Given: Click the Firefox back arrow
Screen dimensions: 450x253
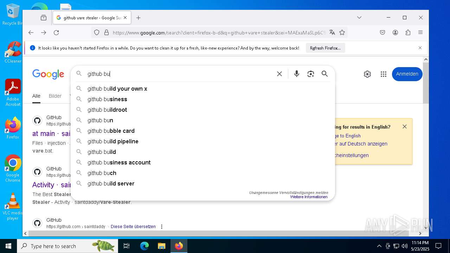Looking at the screenshot, I should [31, 32].
